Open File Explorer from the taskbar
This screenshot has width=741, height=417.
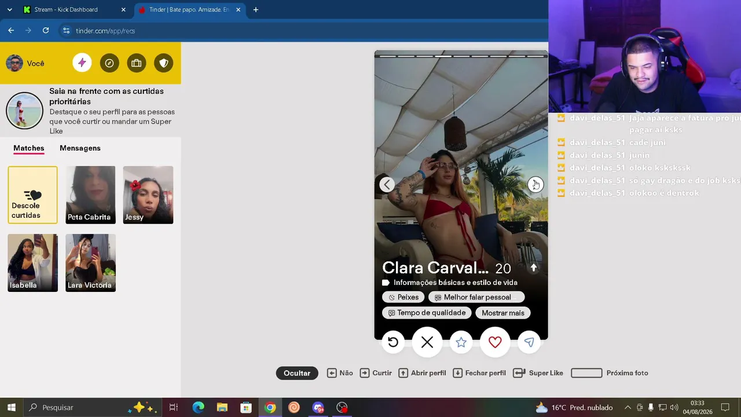coord(222,407)
